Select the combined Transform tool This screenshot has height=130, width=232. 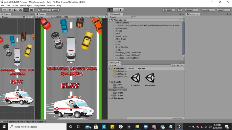[31, 10]
